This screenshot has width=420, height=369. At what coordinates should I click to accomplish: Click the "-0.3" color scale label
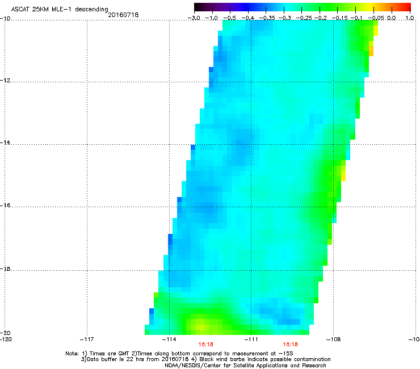tap(284, 18)
